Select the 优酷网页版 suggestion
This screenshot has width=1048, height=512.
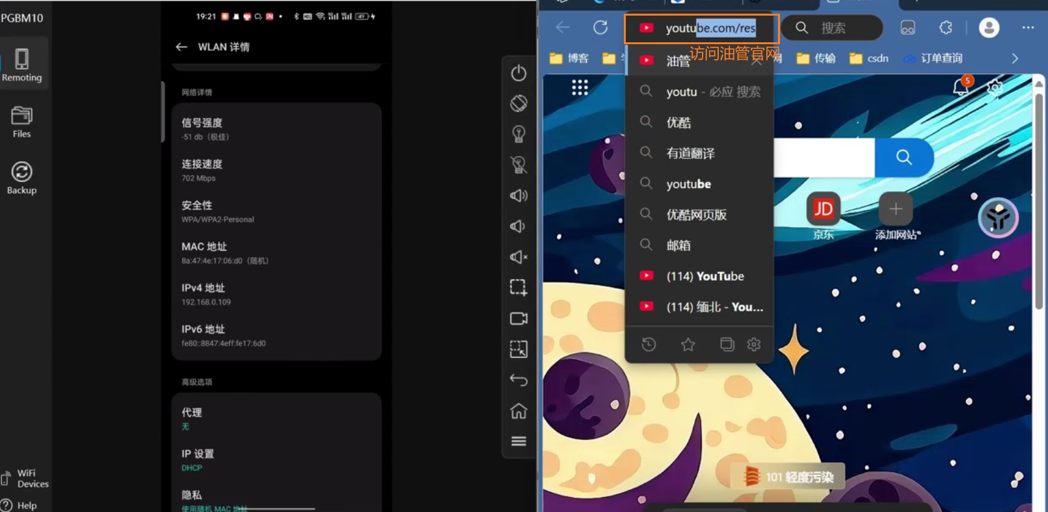(699, 215)
